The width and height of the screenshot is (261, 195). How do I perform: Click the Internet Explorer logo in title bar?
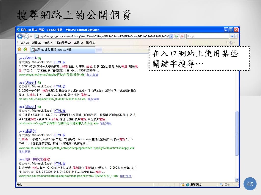[x=18, y=30]
